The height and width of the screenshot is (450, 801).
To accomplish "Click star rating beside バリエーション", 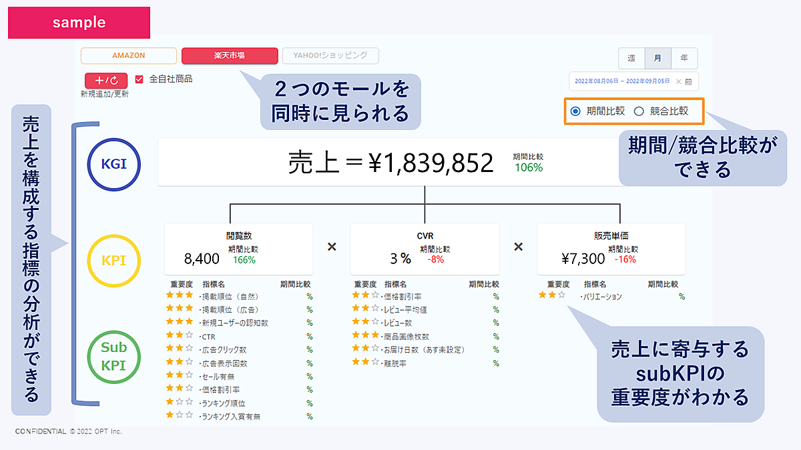I will point(552,295).
